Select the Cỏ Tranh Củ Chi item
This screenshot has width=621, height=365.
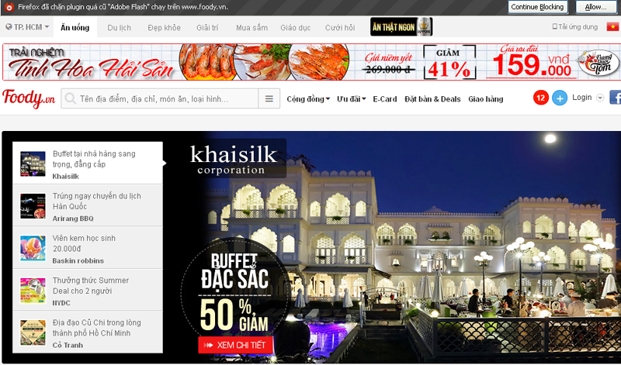(88, 332)
